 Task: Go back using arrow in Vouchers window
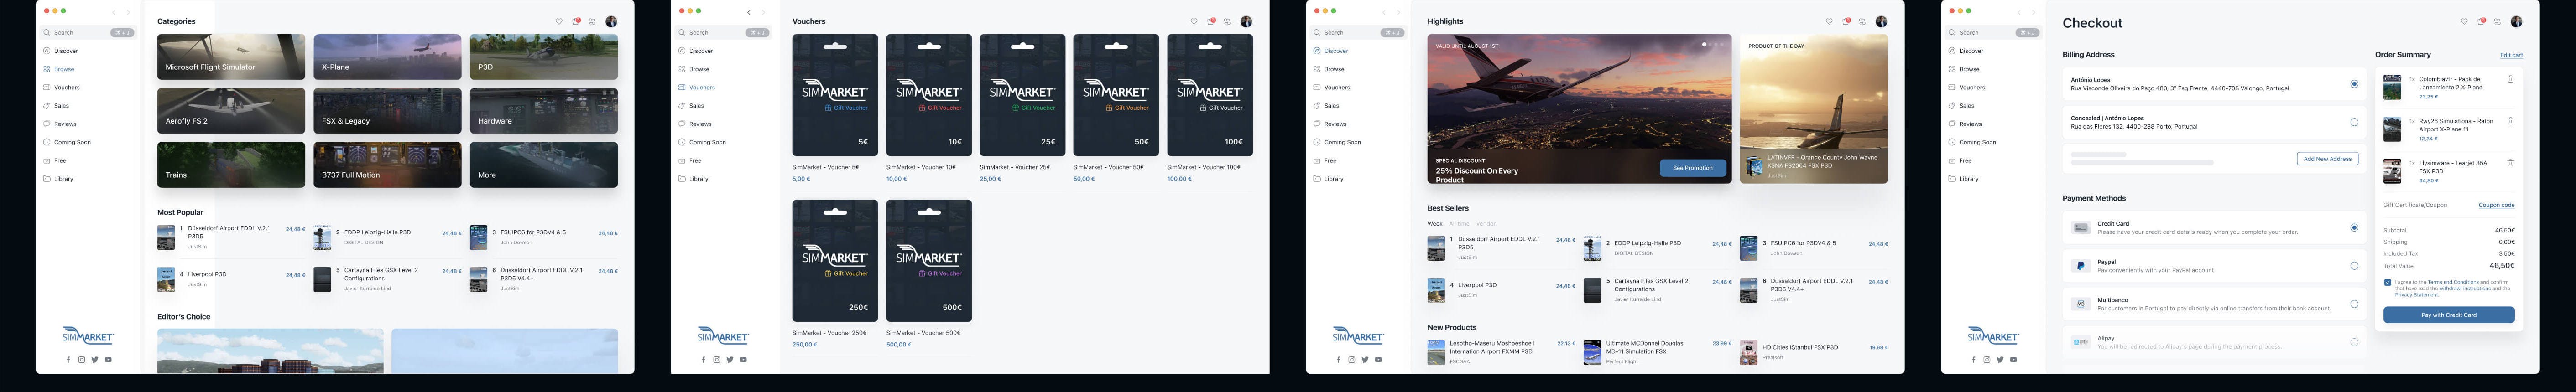[x=749, y=12]
